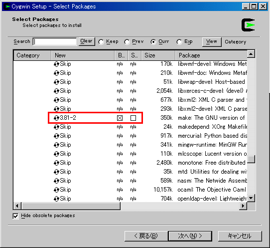This screenshot has width=270, height=248.
Task: Click the Category column header
Action: pyautogui.click(x=32, y=55)
